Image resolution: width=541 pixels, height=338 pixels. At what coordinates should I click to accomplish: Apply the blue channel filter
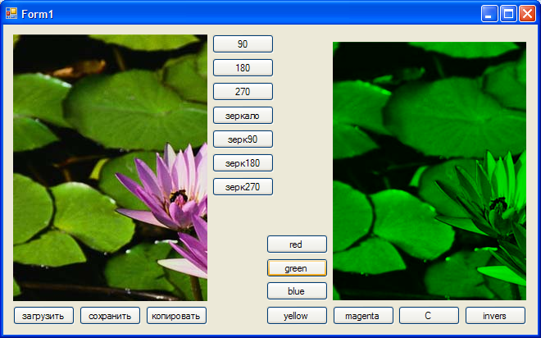tap(297, 291)
